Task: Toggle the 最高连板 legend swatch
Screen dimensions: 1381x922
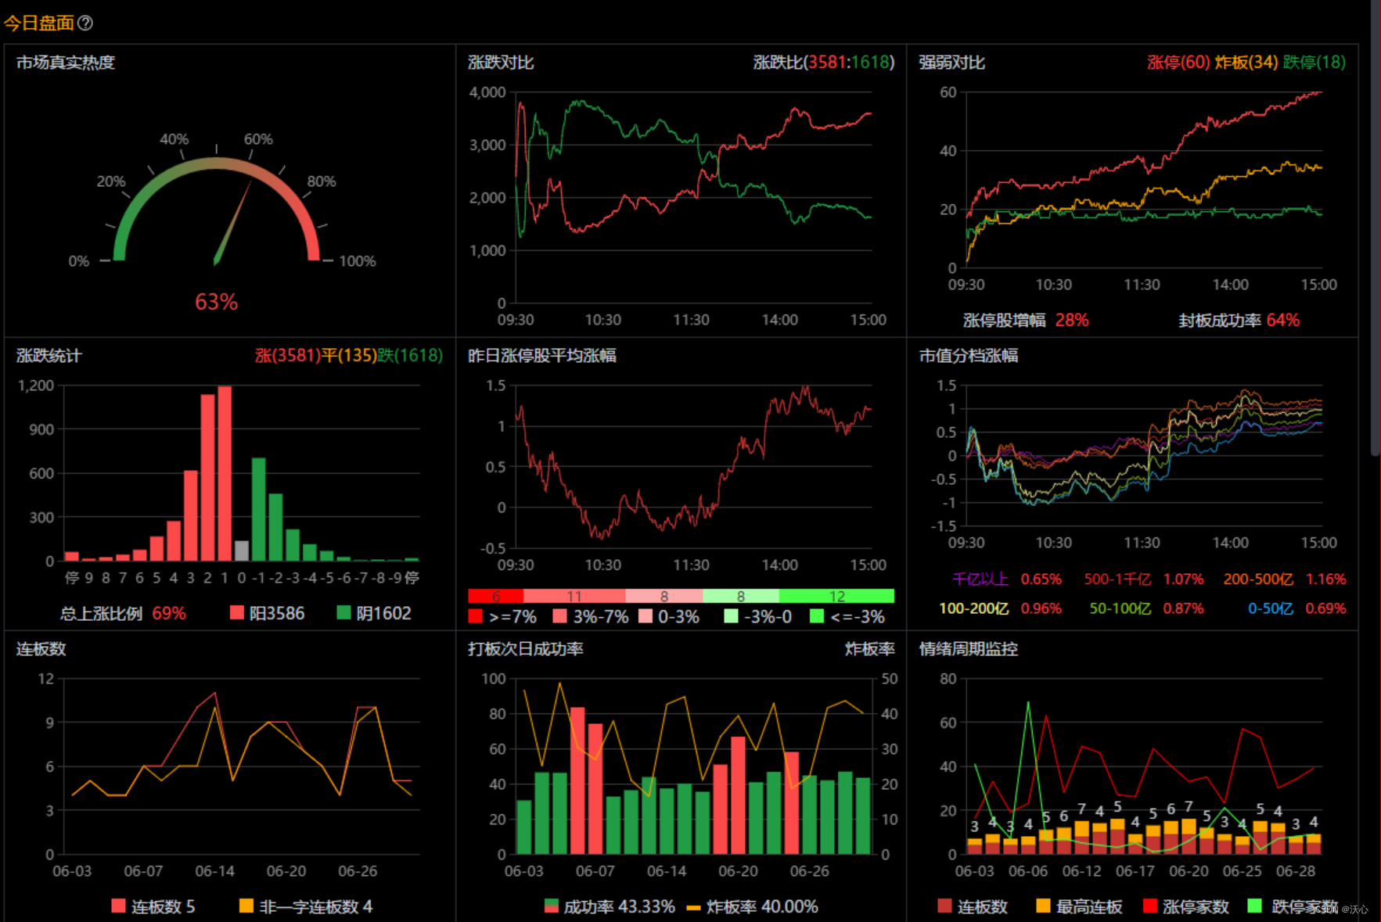Action: tap(1043, 906)
